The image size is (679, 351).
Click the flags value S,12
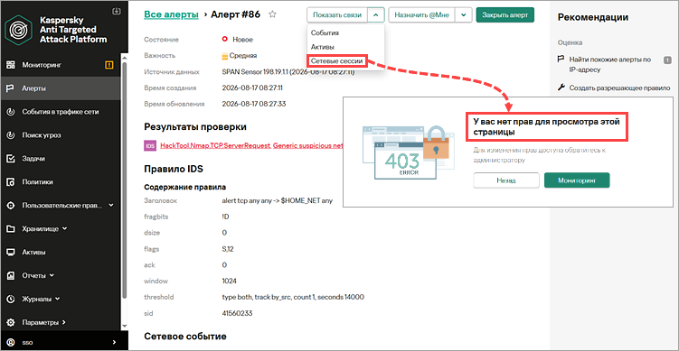[228, 249]
